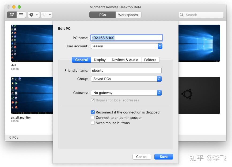This screenshot has width=232, height=167.
Task: Switch to thumbnail grid view
Action: click(x=12, y=15)
